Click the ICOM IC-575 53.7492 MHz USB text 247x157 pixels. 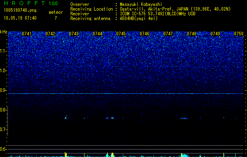coord(158,14)
